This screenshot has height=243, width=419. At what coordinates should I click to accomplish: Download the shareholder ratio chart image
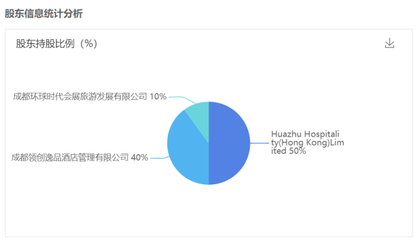coord(390,43)
